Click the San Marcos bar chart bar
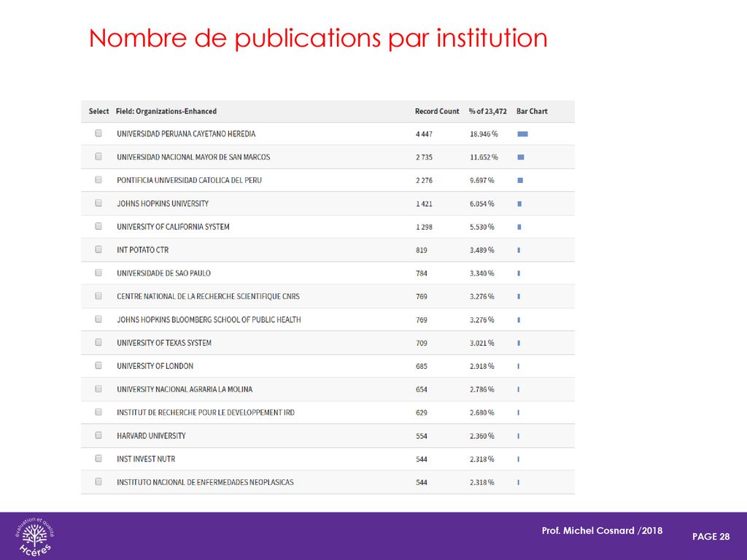The width and height of the screenshot is (747, 560). pyautogui.click(x=521, y=157)
